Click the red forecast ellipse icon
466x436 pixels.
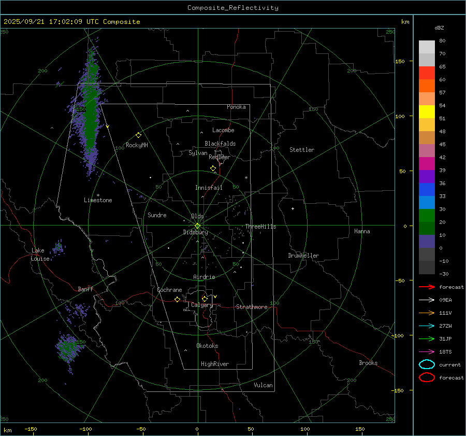(x=427, y=377)
